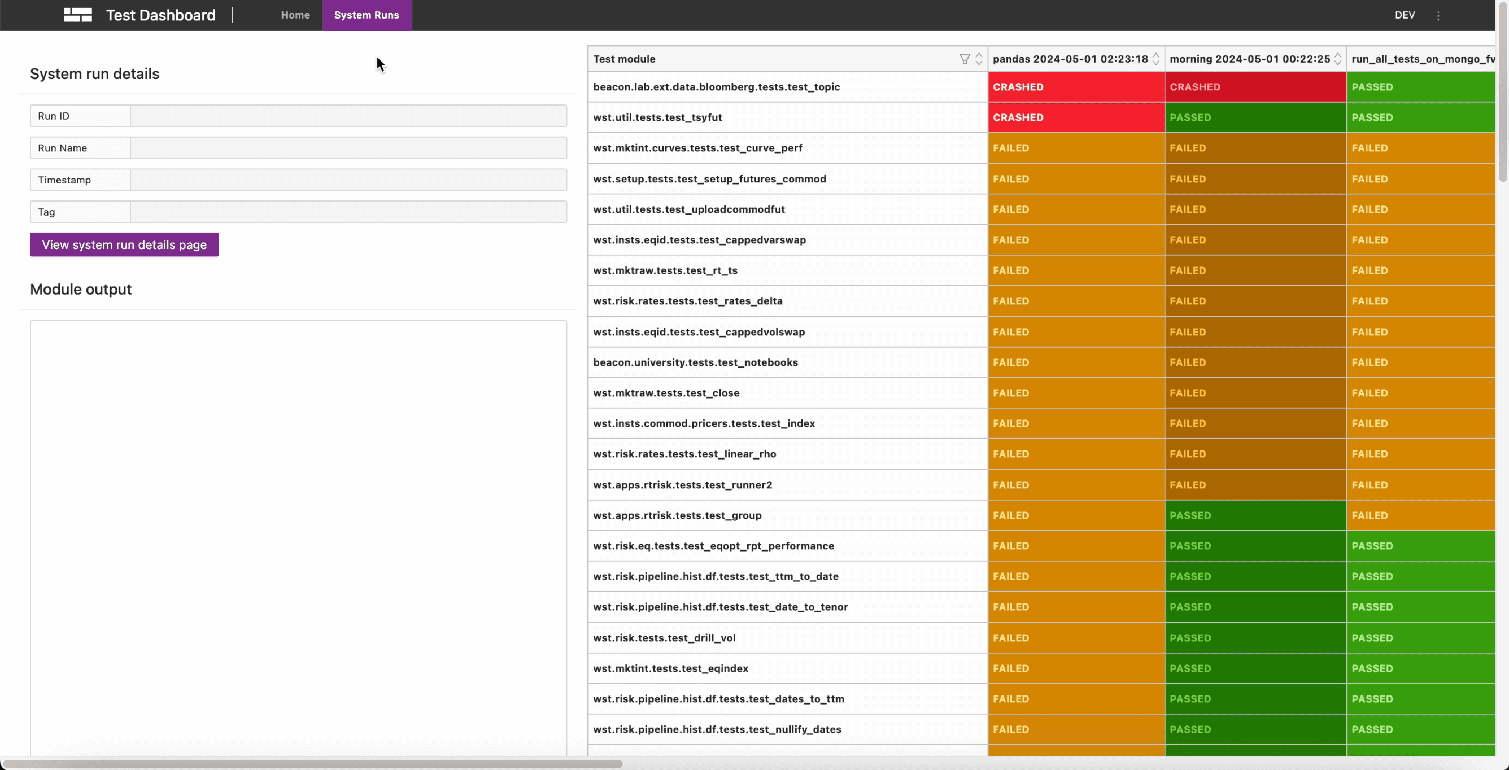This screenshot has width=1509, height=770.
Task: Sort the morning 2024-05-01 run column
Action: point(1337,59)
